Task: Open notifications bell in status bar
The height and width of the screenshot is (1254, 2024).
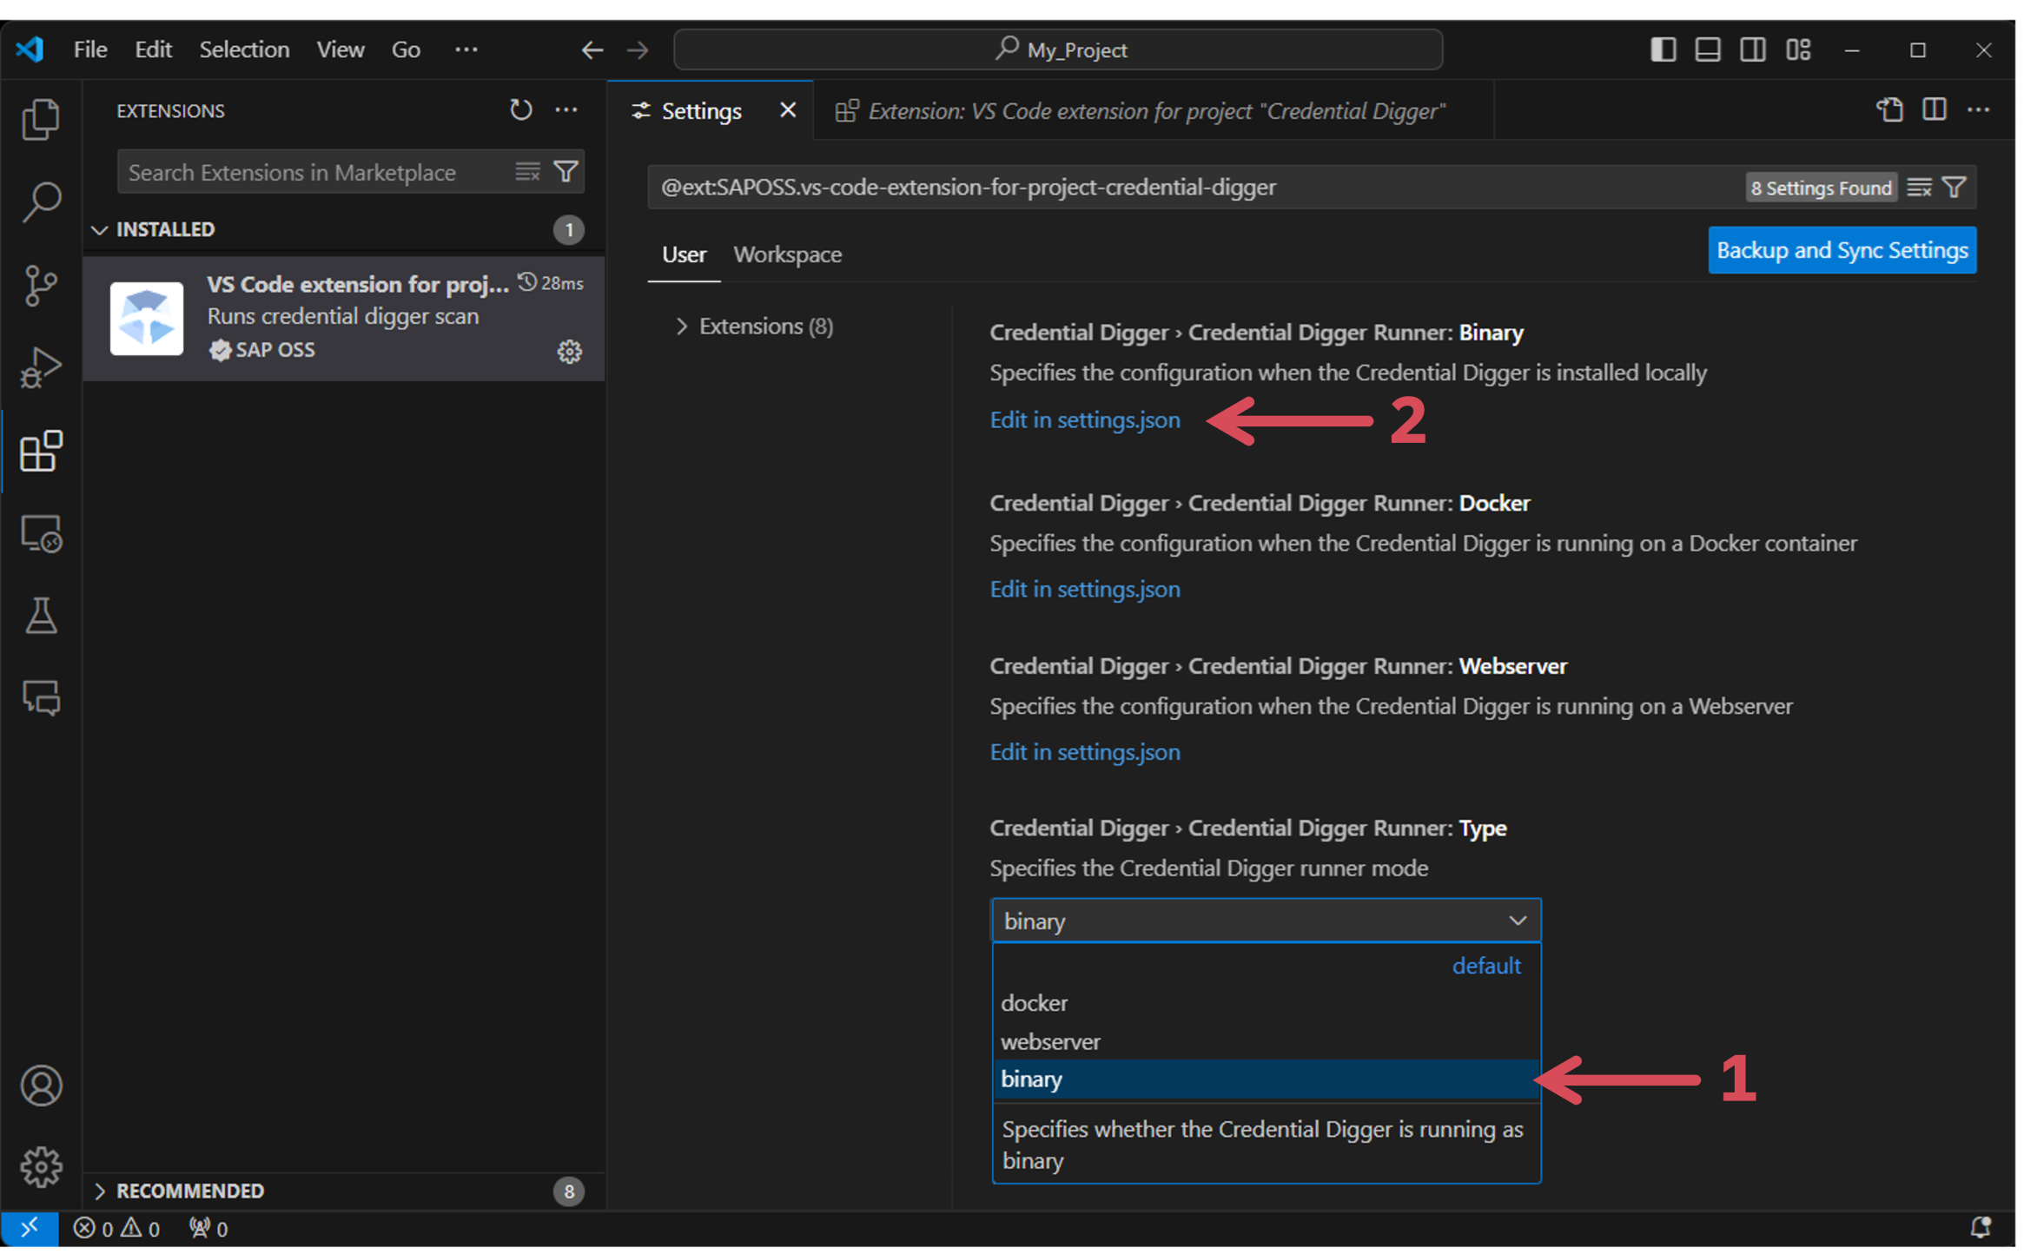Action: point(1981,1228)
